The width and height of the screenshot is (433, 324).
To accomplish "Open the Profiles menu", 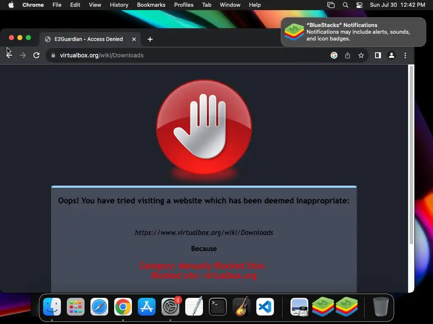I will (x=184, y=5).
